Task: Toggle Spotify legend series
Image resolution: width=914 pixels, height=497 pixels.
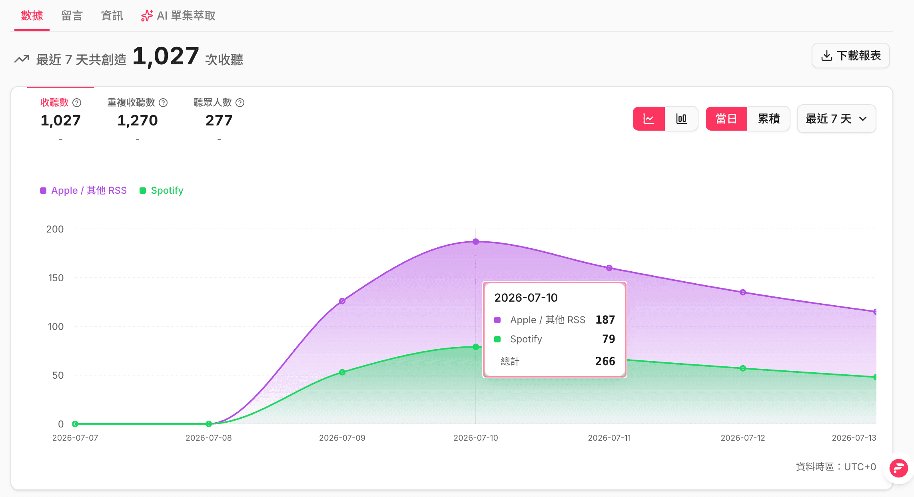Action: pos(162,191)
